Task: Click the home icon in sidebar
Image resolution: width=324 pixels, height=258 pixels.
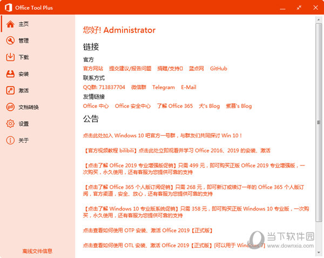Action: click(x=10, y=24)
